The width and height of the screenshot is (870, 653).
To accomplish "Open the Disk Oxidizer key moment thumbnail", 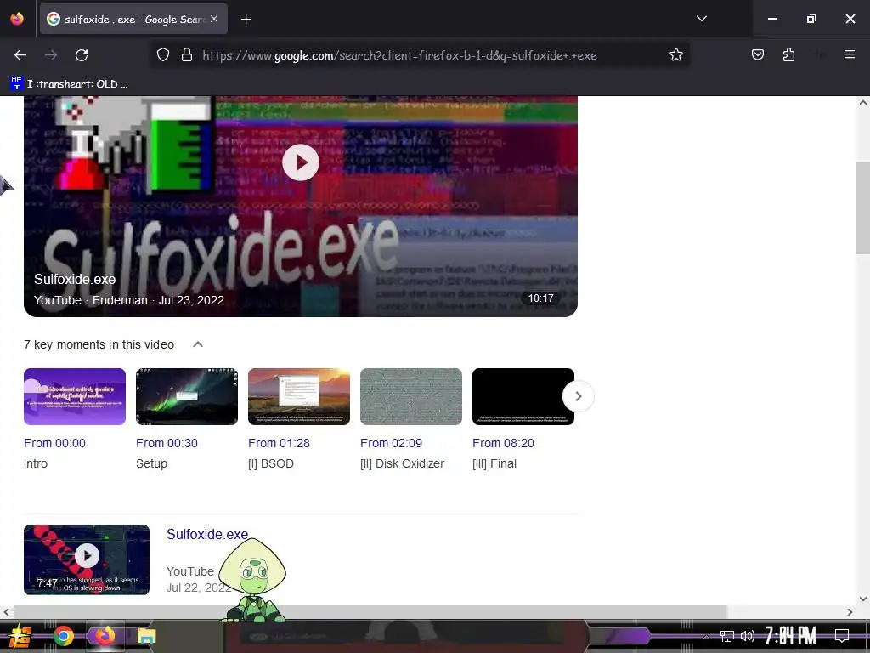I will [x=411, y=396].
